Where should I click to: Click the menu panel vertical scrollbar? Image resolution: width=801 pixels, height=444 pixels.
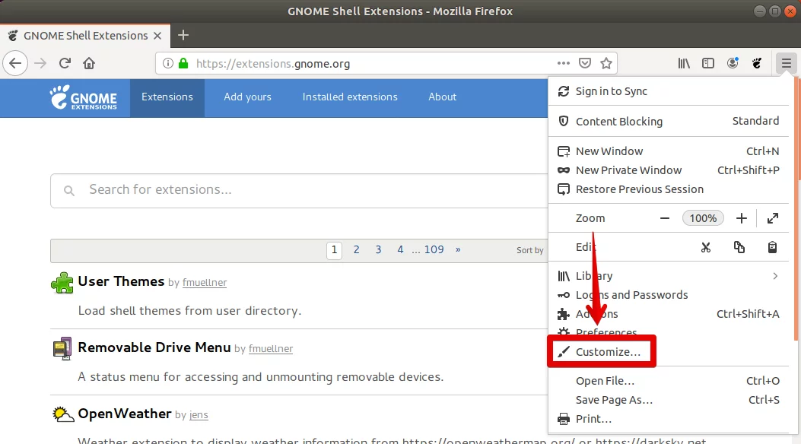(x=797, y=209)
